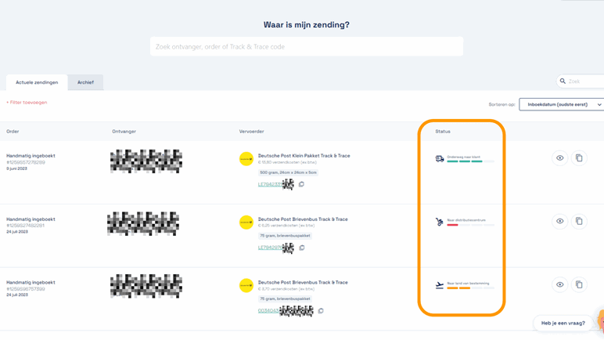Duplicate the Klein Pakket shipment with copy button

tap(579, 158)
